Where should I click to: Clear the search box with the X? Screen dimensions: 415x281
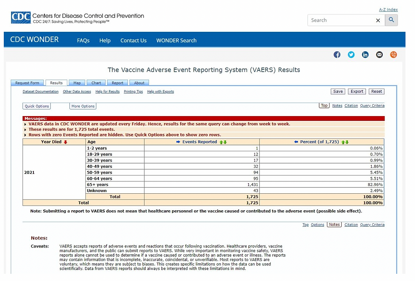point(378,20)
